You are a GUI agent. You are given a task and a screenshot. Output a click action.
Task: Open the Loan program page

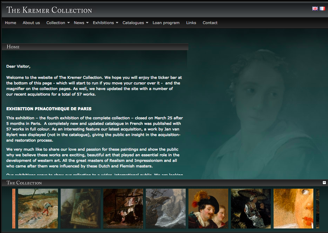166,23
